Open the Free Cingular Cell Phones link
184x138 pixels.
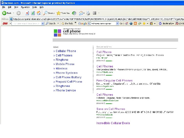tap(114, 80)
